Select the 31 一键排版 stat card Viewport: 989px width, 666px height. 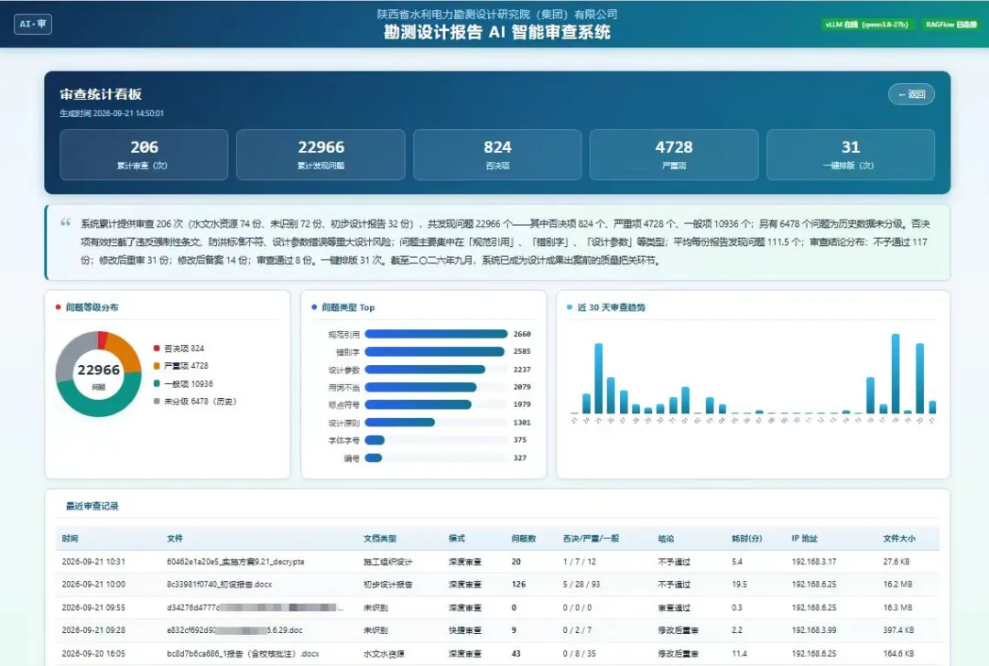point(850,155)
